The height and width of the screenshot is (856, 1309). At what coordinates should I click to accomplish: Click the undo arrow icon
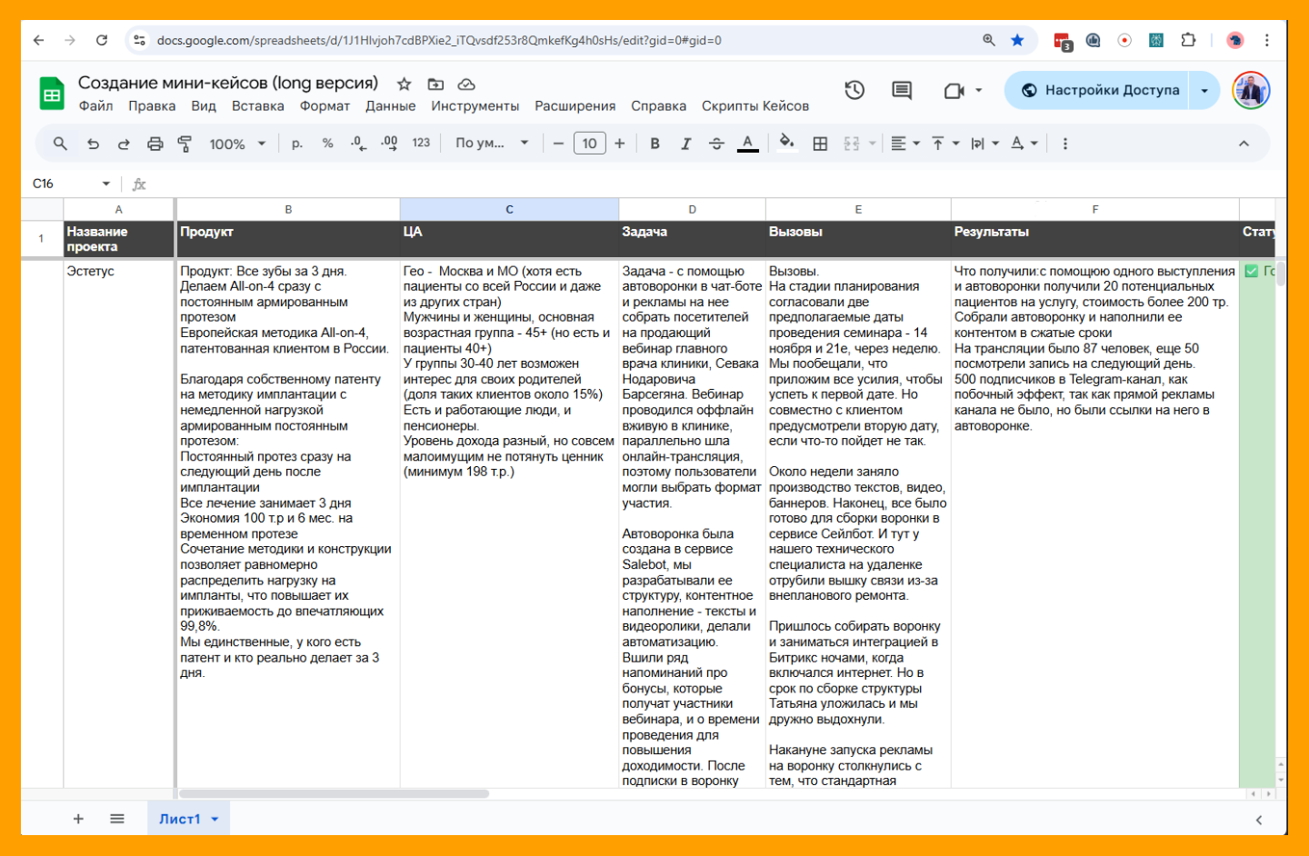93,144
